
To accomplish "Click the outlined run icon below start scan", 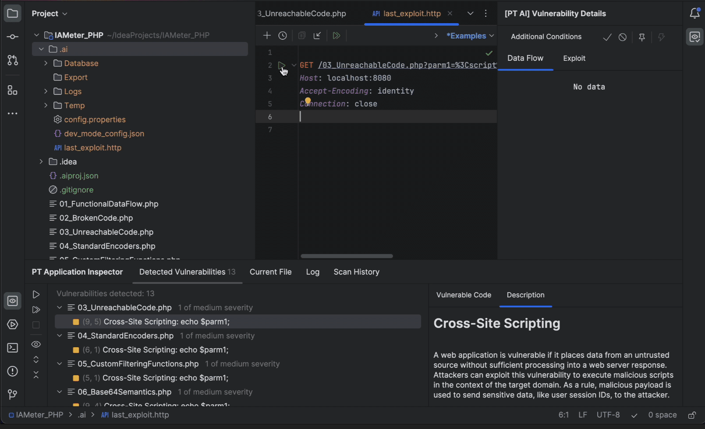I will coord(36,310).
